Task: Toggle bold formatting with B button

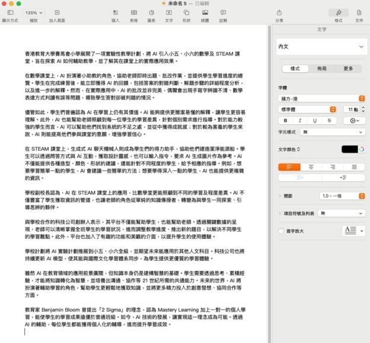Action: (285, 120)
